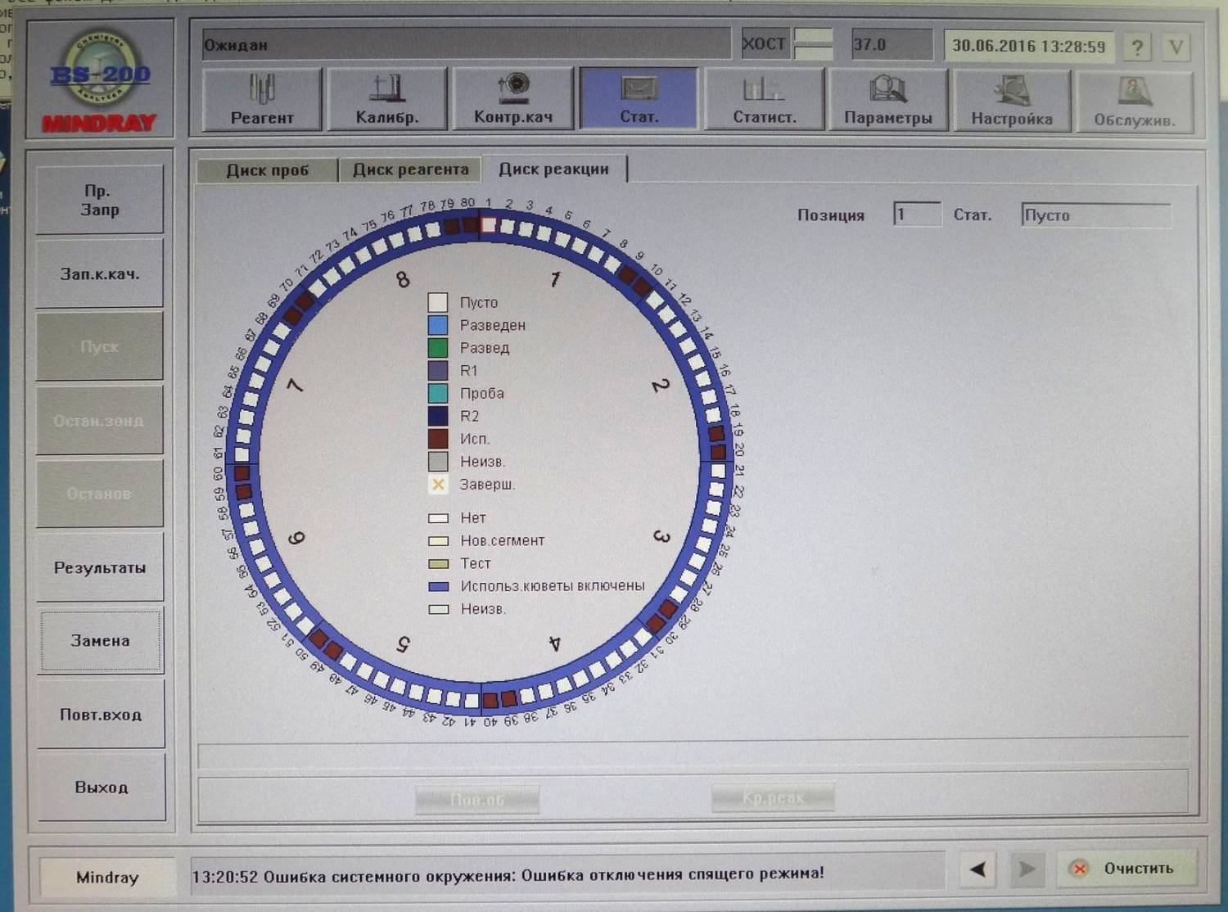Click the Mindray BS-200 logo
The height and width of the screenshot is (912, 1228).
pos(100,80)
